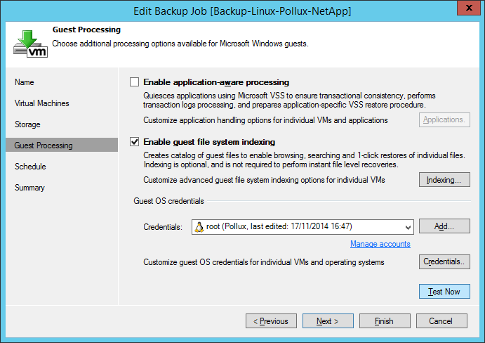The image size is (485, 343).
Task: Open the Virtual Machines step
Action: (42, 103)
